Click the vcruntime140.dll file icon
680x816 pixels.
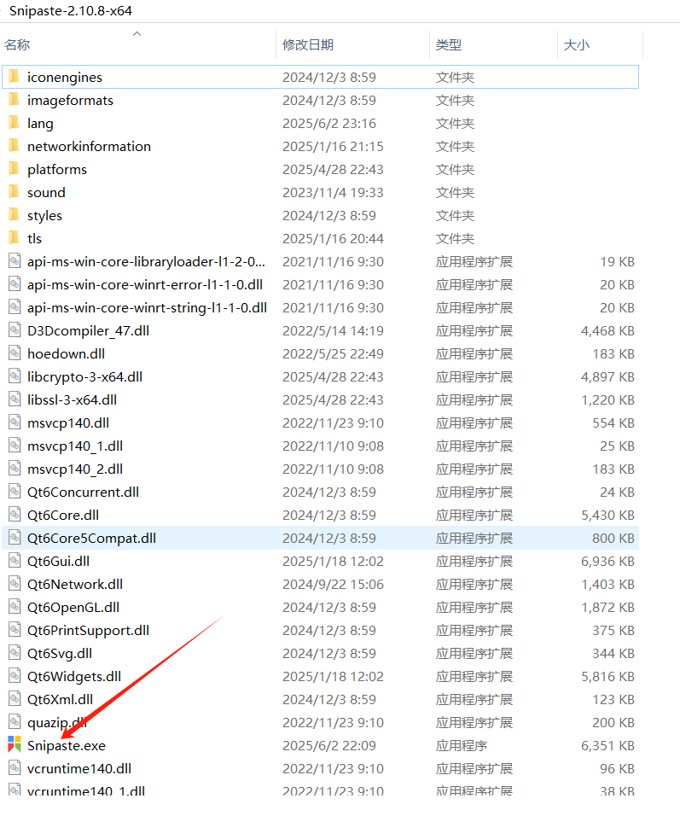[15, 768]
